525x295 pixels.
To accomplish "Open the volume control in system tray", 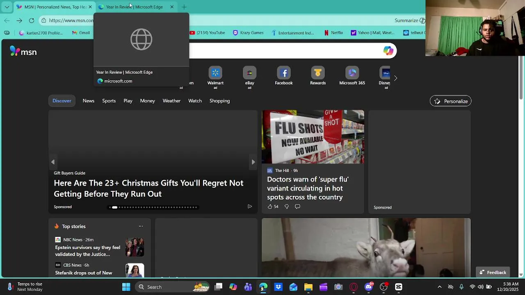I will click(480, 287).
